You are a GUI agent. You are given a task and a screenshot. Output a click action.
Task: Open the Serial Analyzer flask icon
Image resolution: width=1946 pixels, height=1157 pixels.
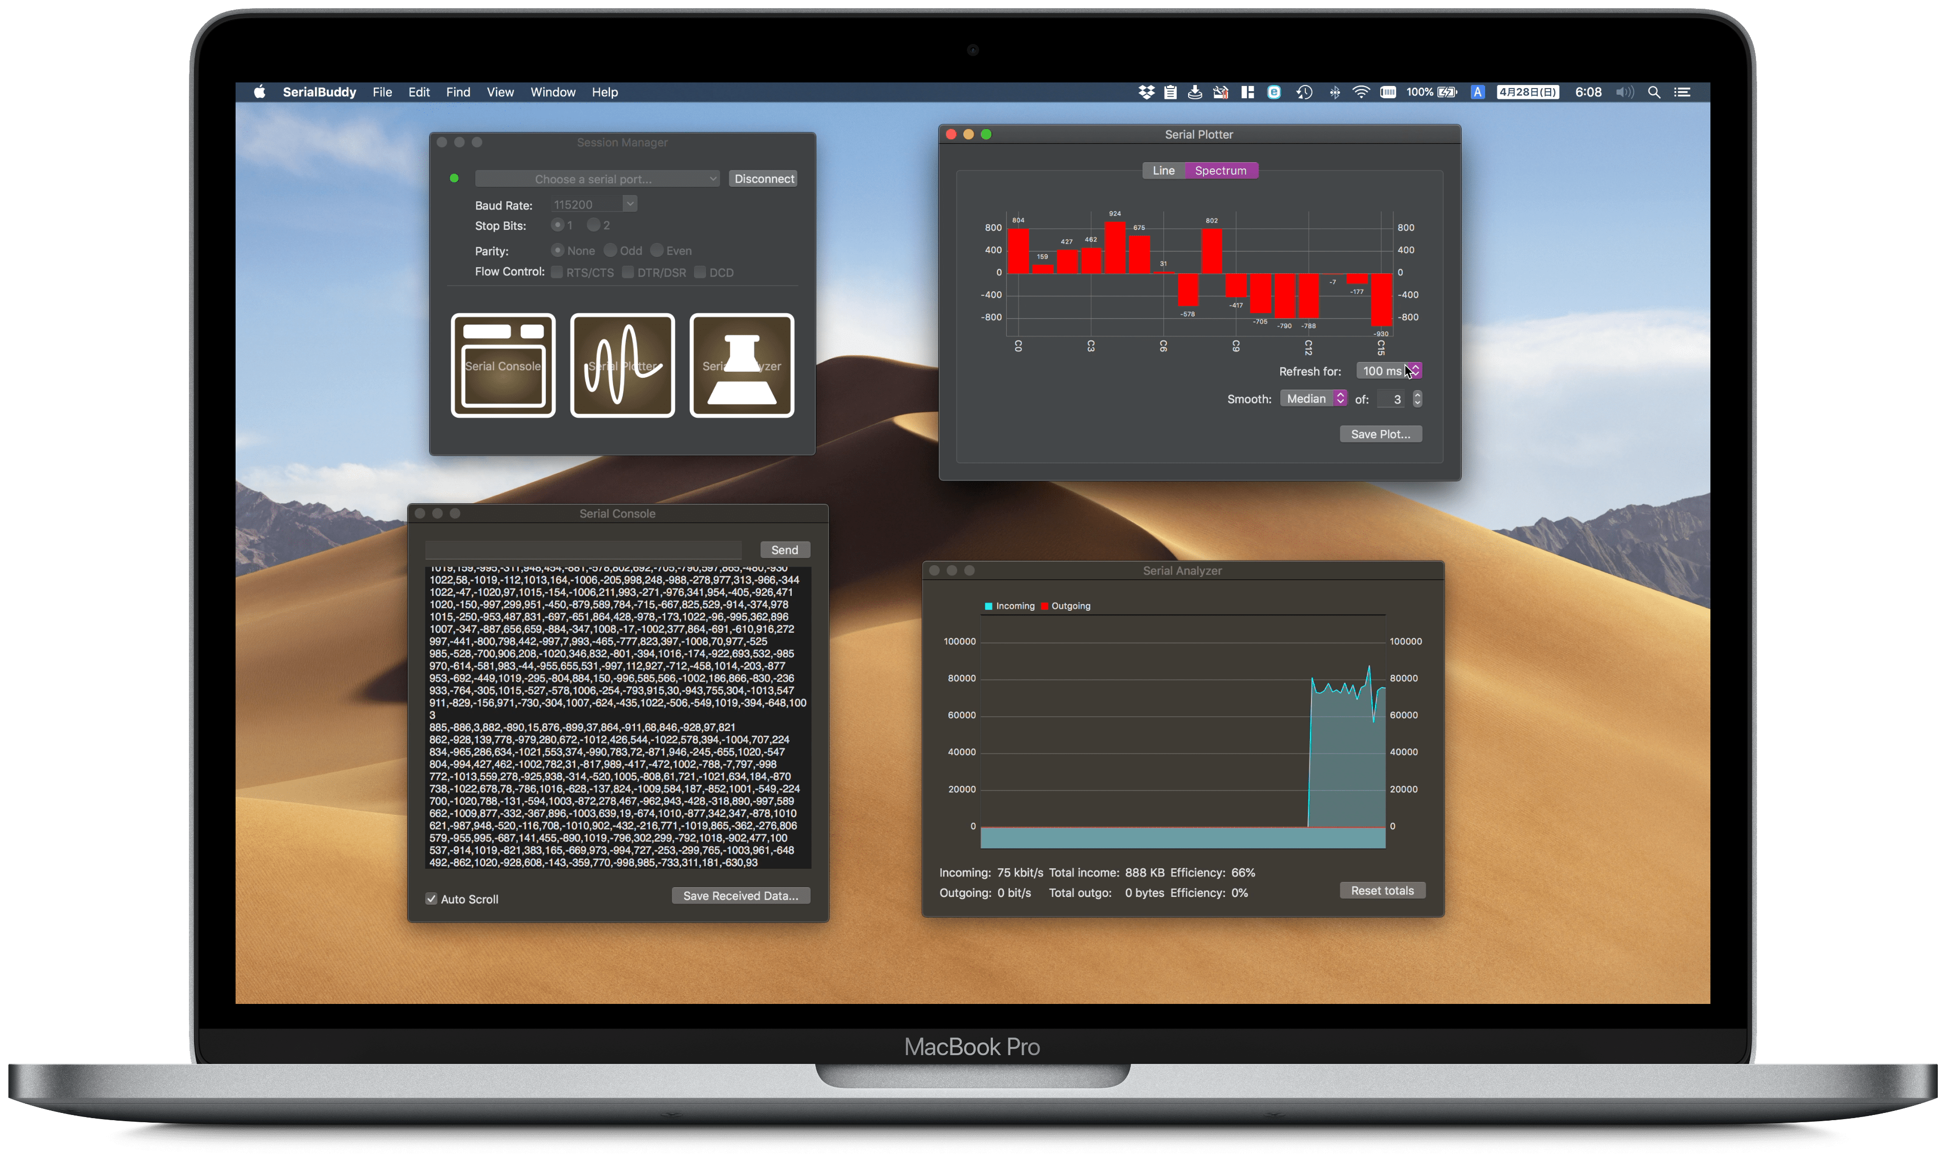[742, 365]
